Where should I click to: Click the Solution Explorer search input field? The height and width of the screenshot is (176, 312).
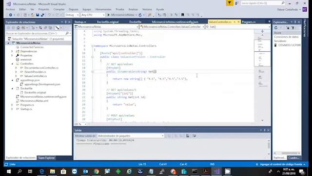coord(35,33)
